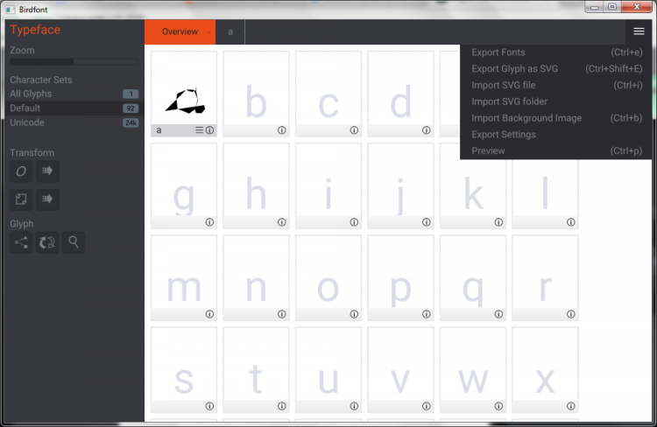Choose Preview from menu
The height and width of the screenshot is (427, 657).
click(556, 150)
